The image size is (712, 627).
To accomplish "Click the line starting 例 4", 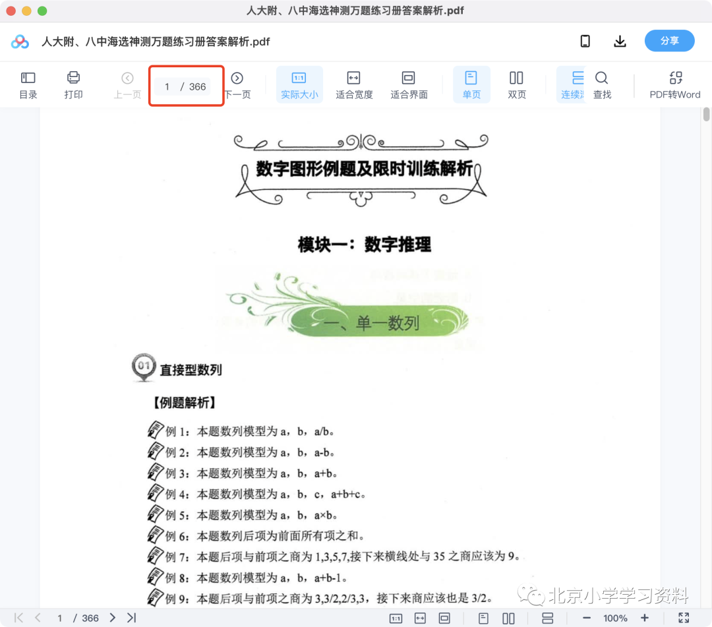I will (257, 494).
